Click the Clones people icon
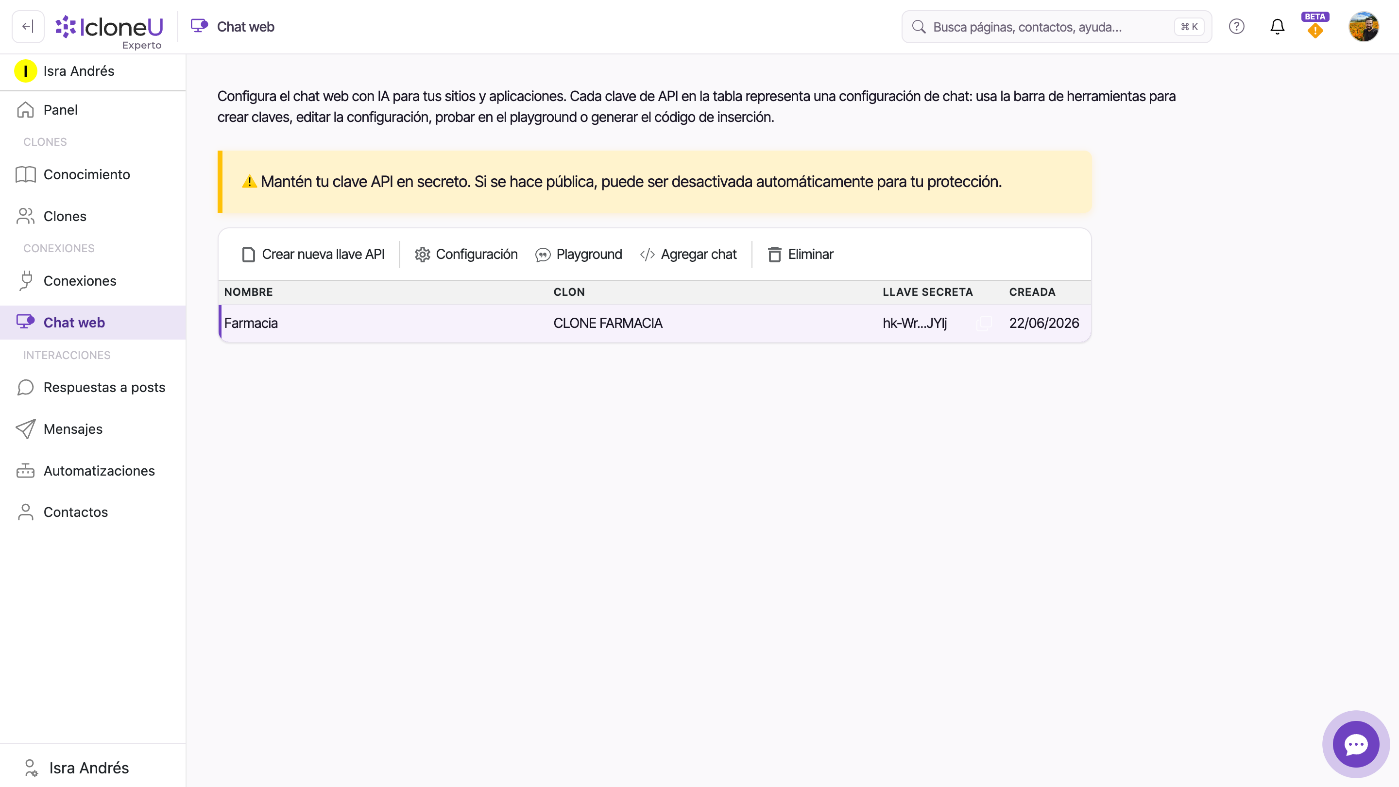This screenshot has width=1399, height=787. point(26,216)
